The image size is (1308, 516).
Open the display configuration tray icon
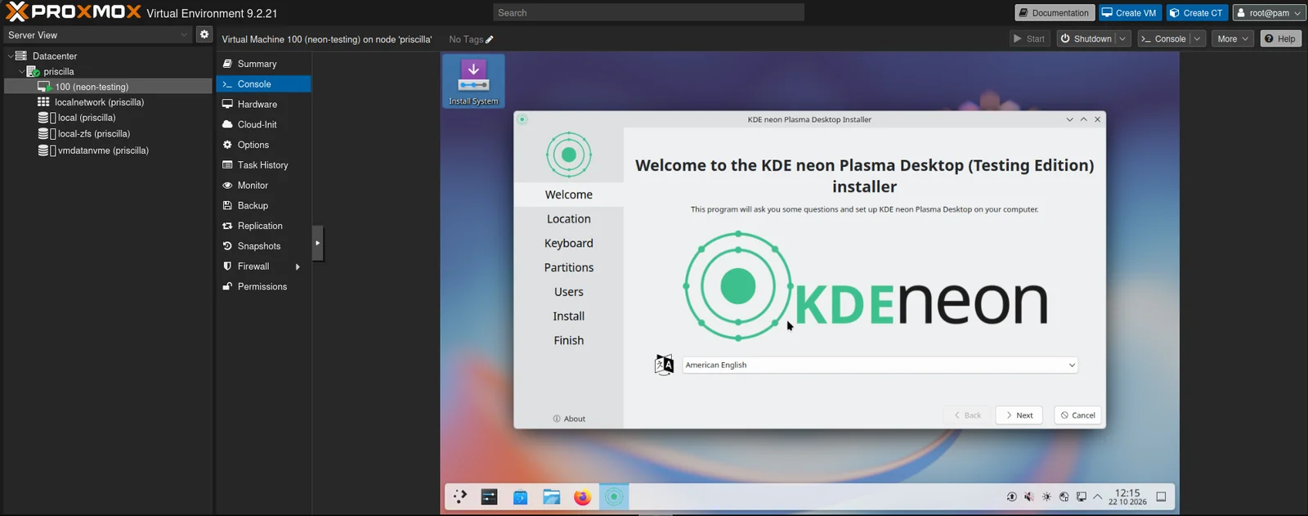click(x=1082, y=496)
